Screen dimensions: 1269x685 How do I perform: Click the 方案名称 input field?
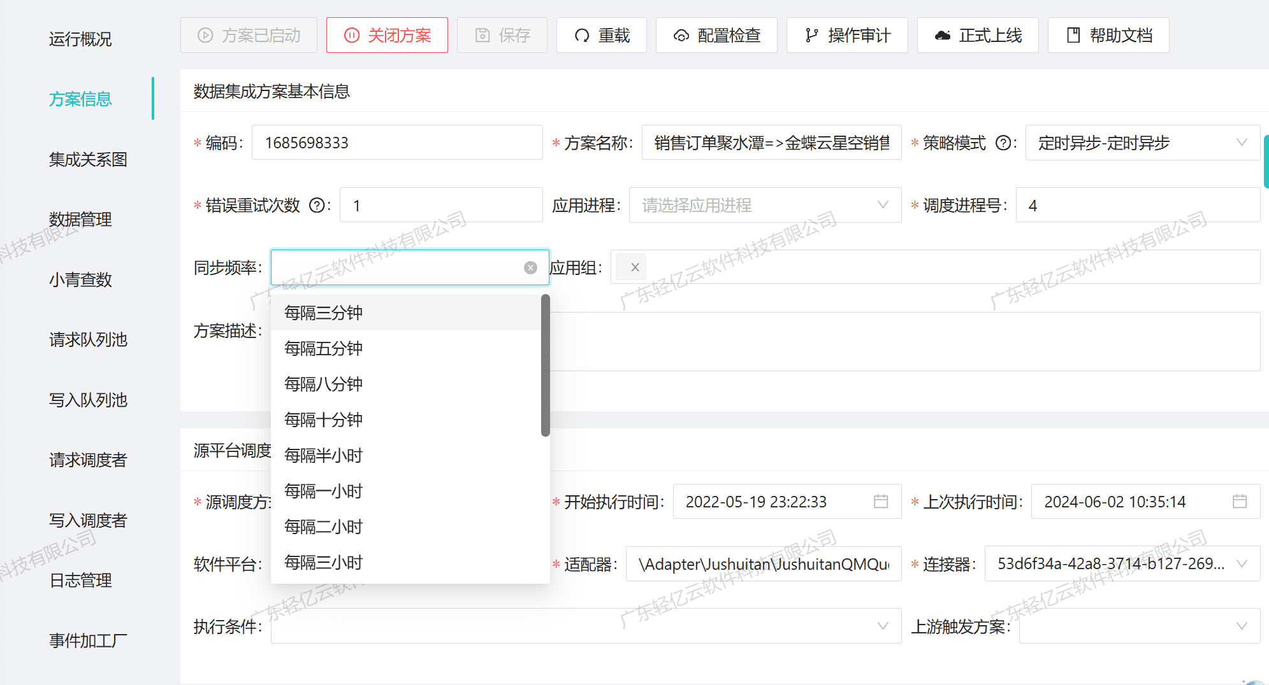pyautogui.click(x=771, y=143)
